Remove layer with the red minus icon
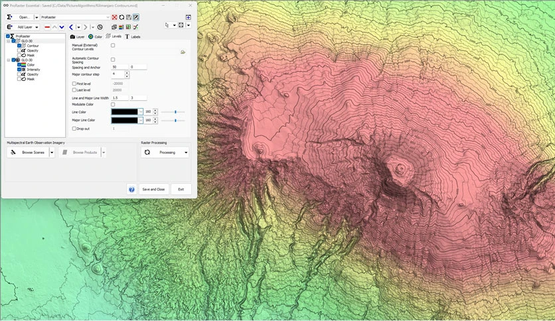The width and height of the screenshot is (555, 321). [47, 27]
